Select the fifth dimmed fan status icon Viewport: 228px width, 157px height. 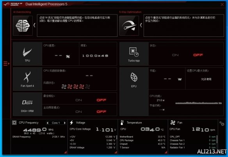pos(87,87)
